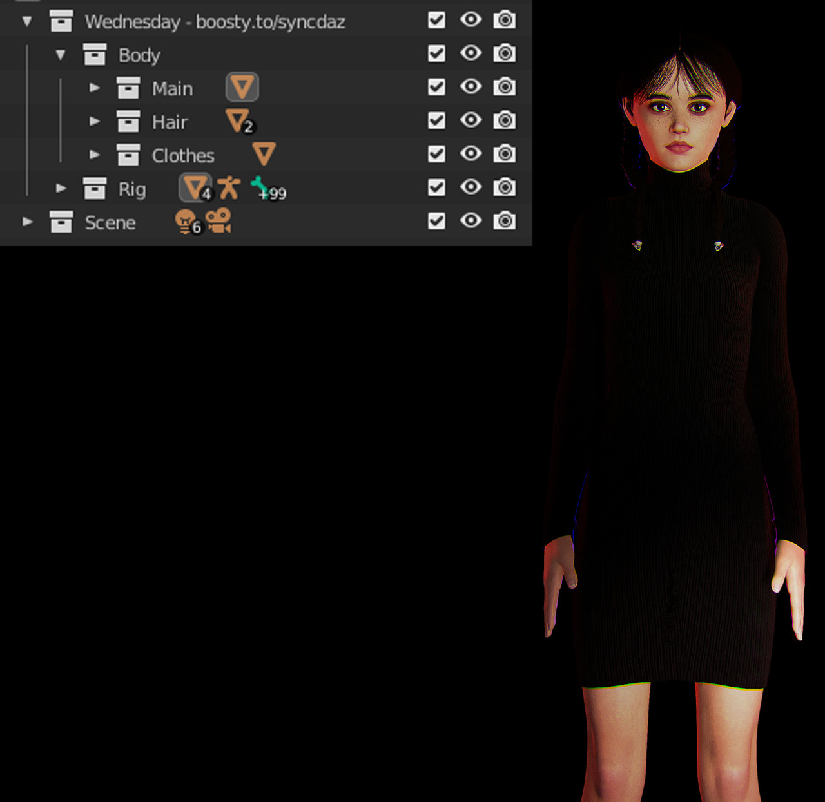Uncheck the Scene collection checkbox
This screenshot has width=825, height=802.
point(436,221)
